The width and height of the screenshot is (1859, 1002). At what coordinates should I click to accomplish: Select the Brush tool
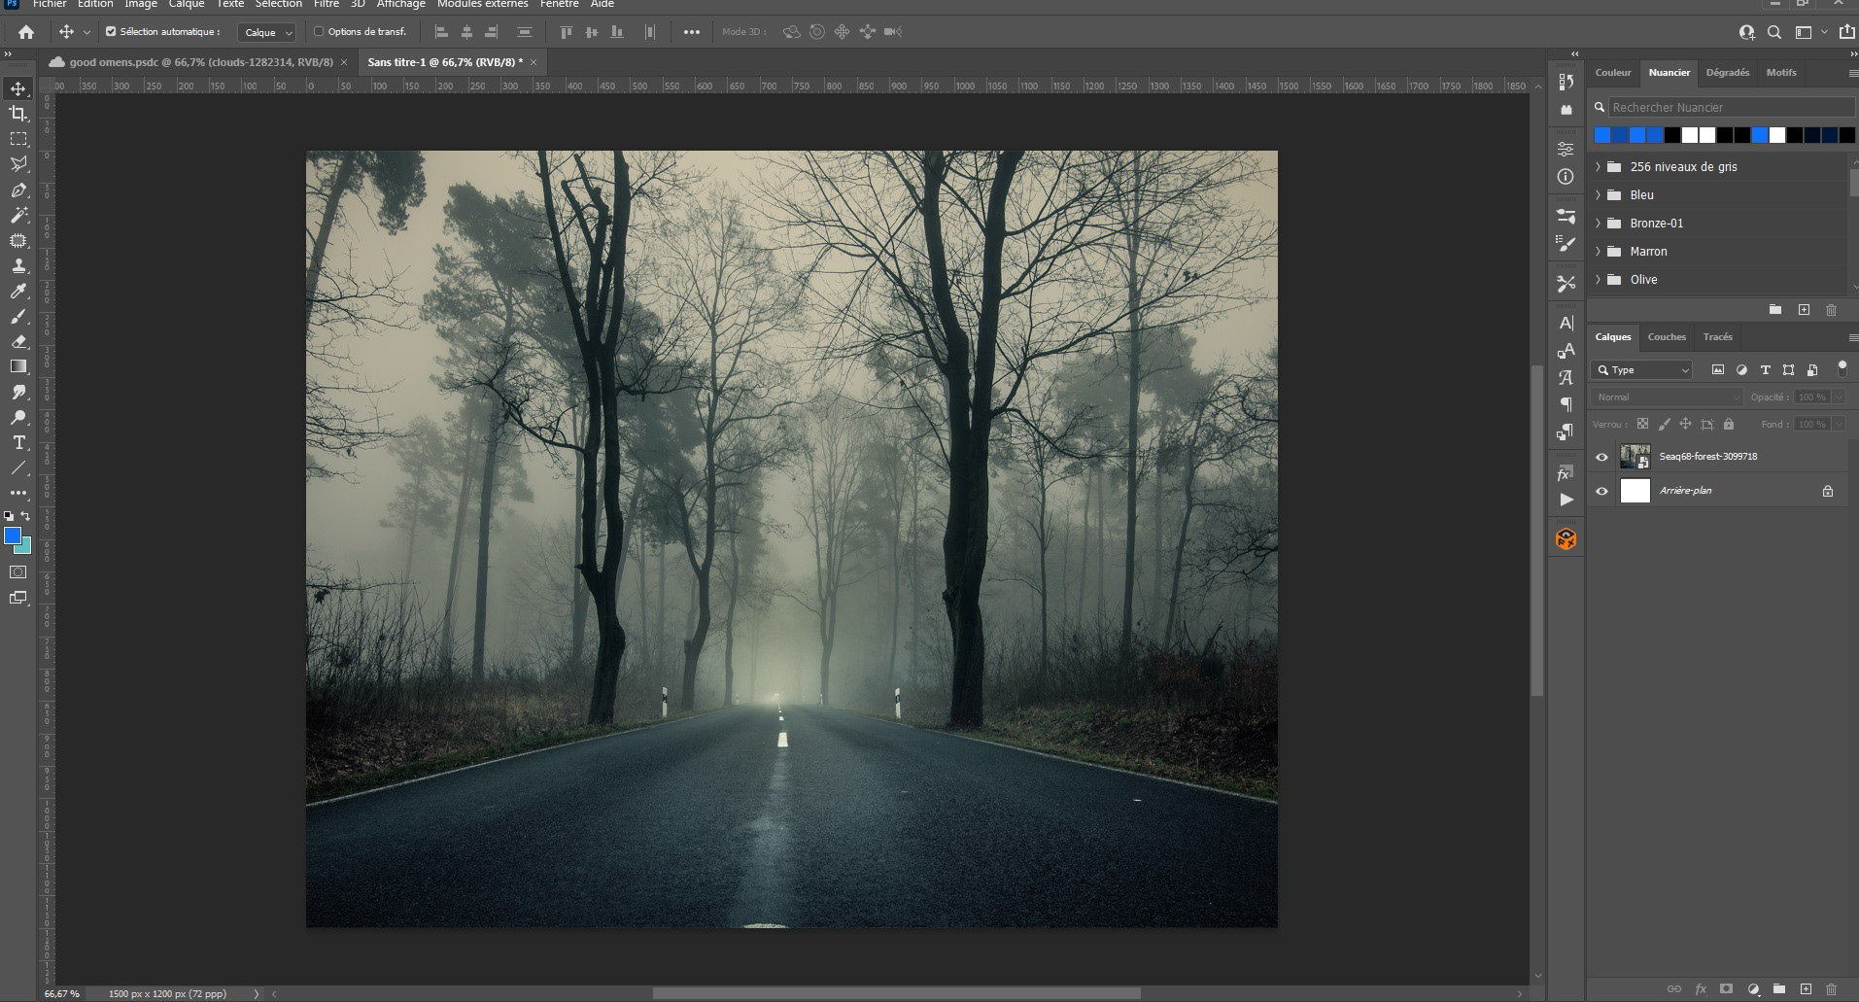click(18, 316)
